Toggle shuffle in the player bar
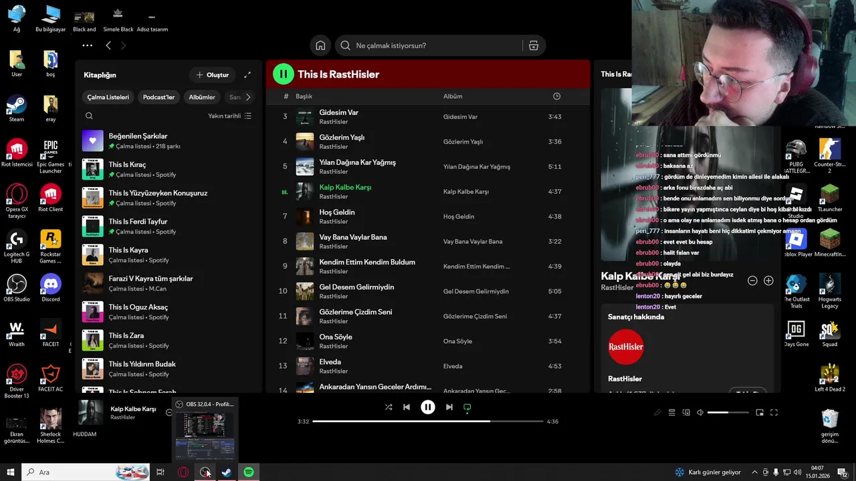The width and height of the screenshot is (856, 481). click(389, 407)
